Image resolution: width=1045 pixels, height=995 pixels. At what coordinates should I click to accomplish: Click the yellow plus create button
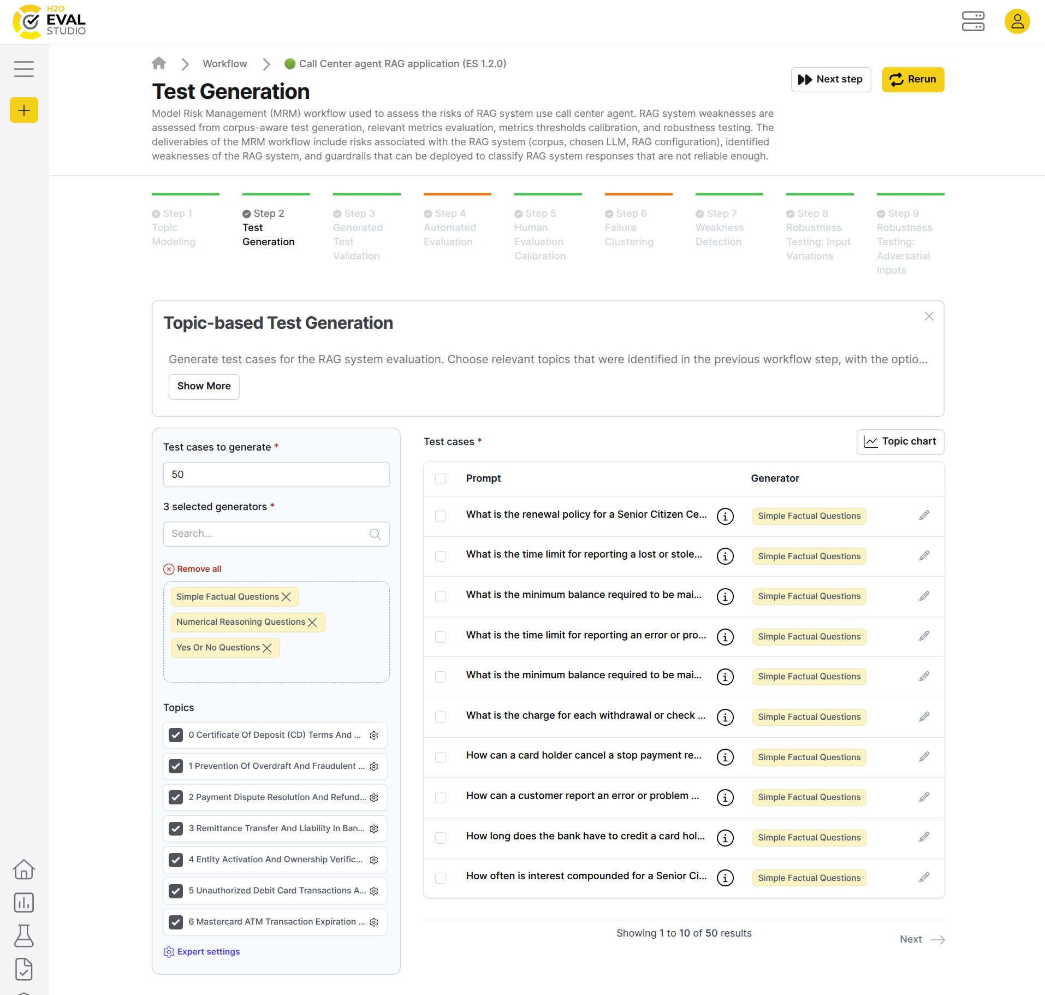tap(24, 110)
